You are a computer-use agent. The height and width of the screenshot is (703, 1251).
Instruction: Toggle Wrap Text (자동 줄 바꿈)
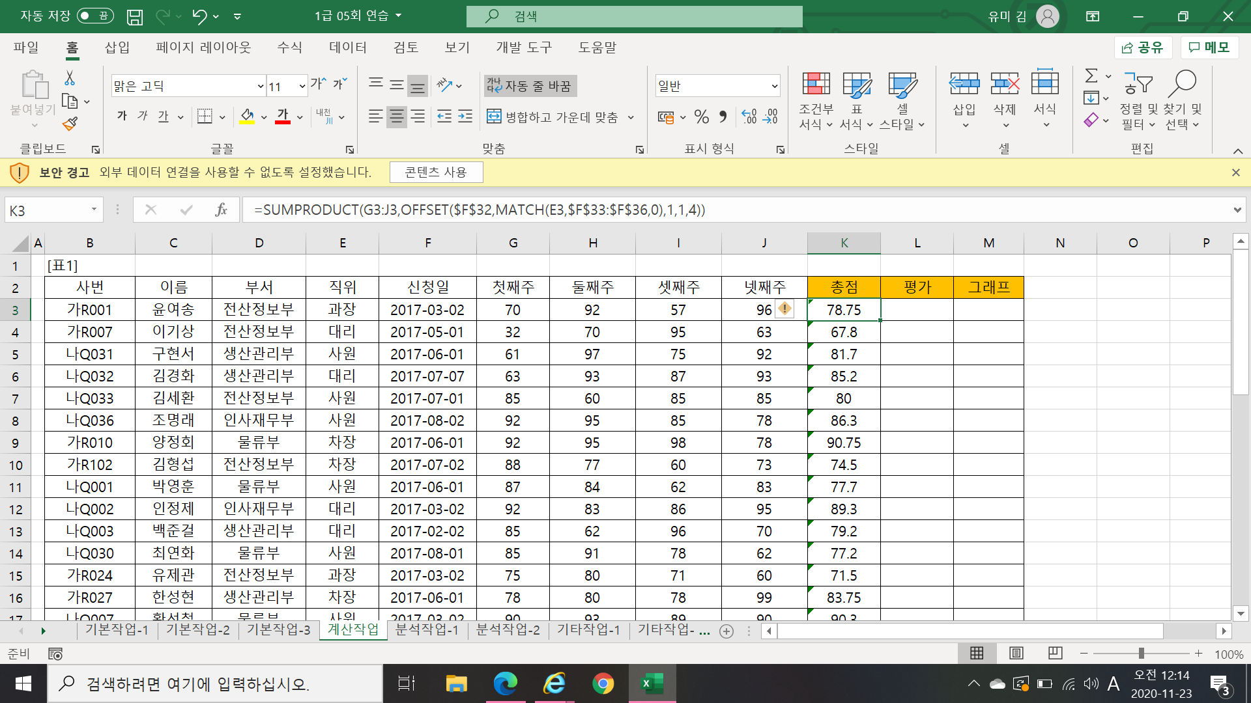[x=530, y=86]
